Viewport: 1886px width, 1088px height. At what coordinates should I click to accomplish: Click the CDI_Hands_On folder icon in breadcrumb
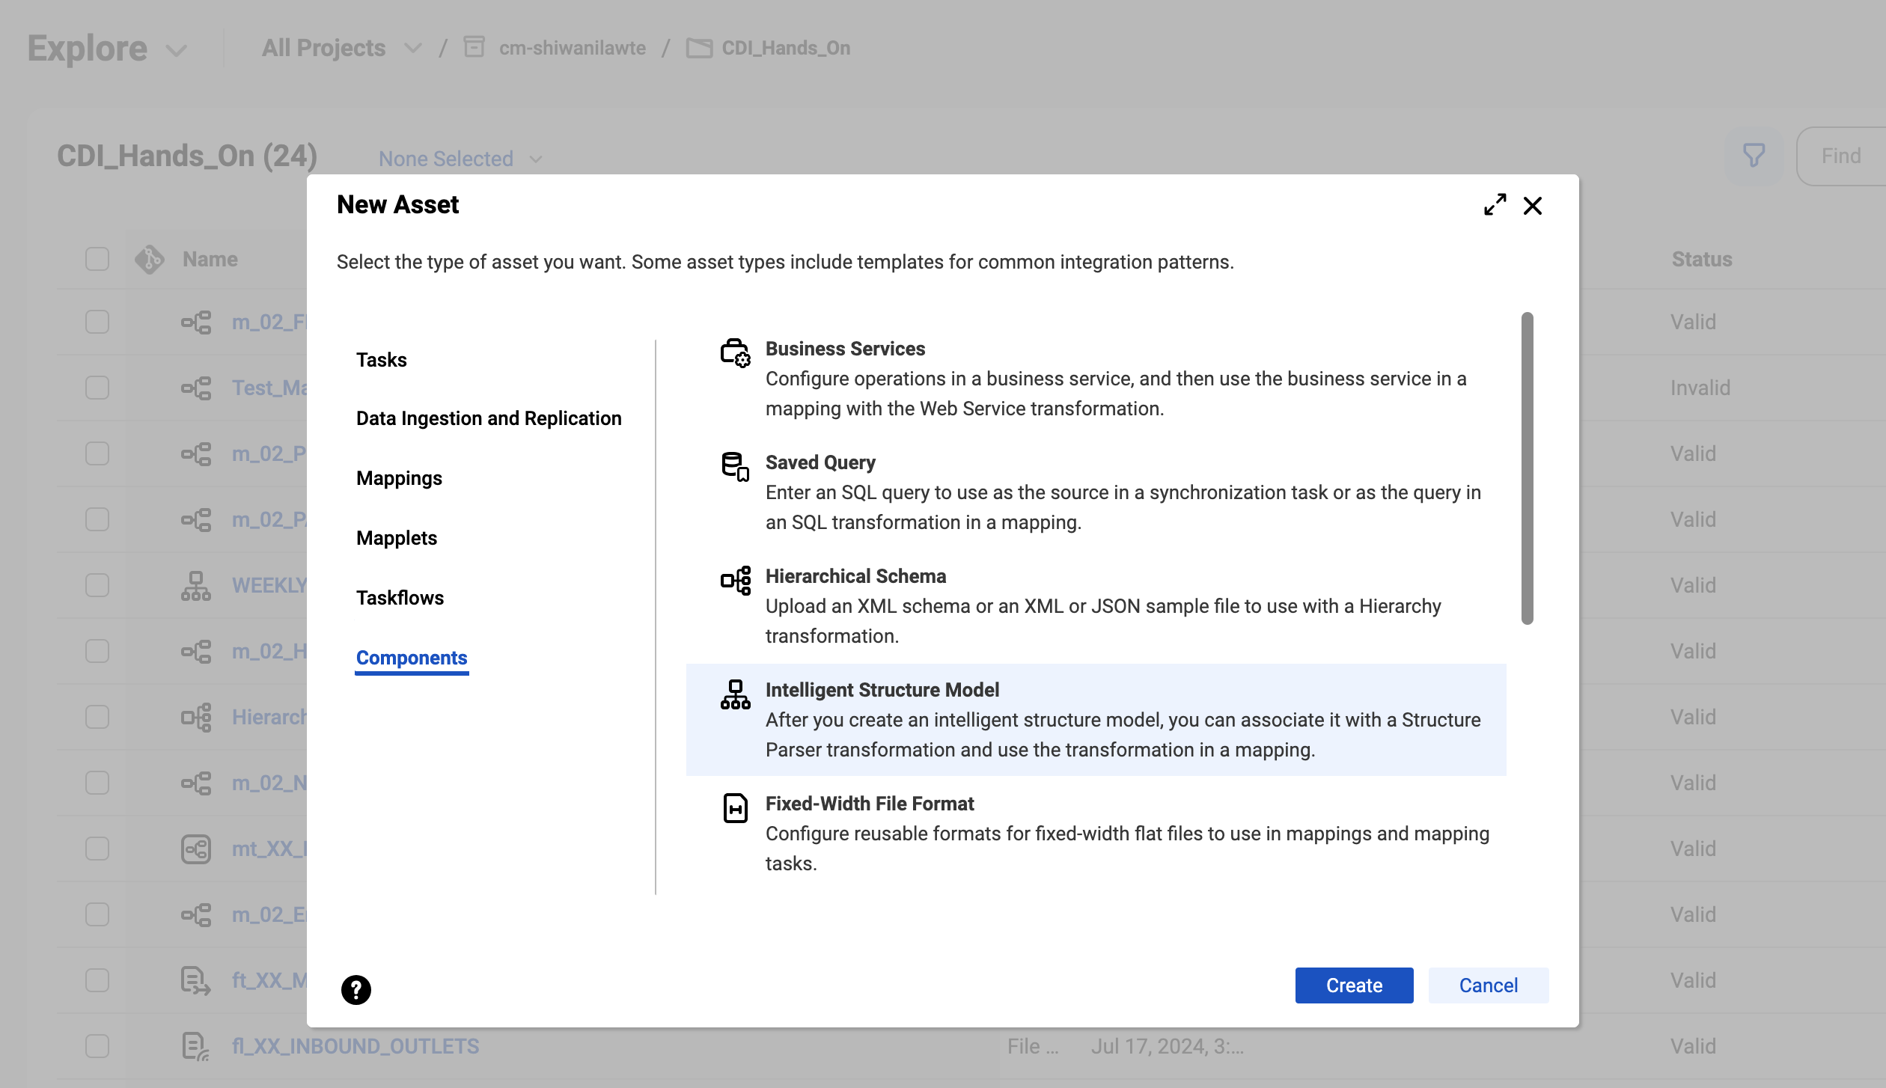click(699, 48)
